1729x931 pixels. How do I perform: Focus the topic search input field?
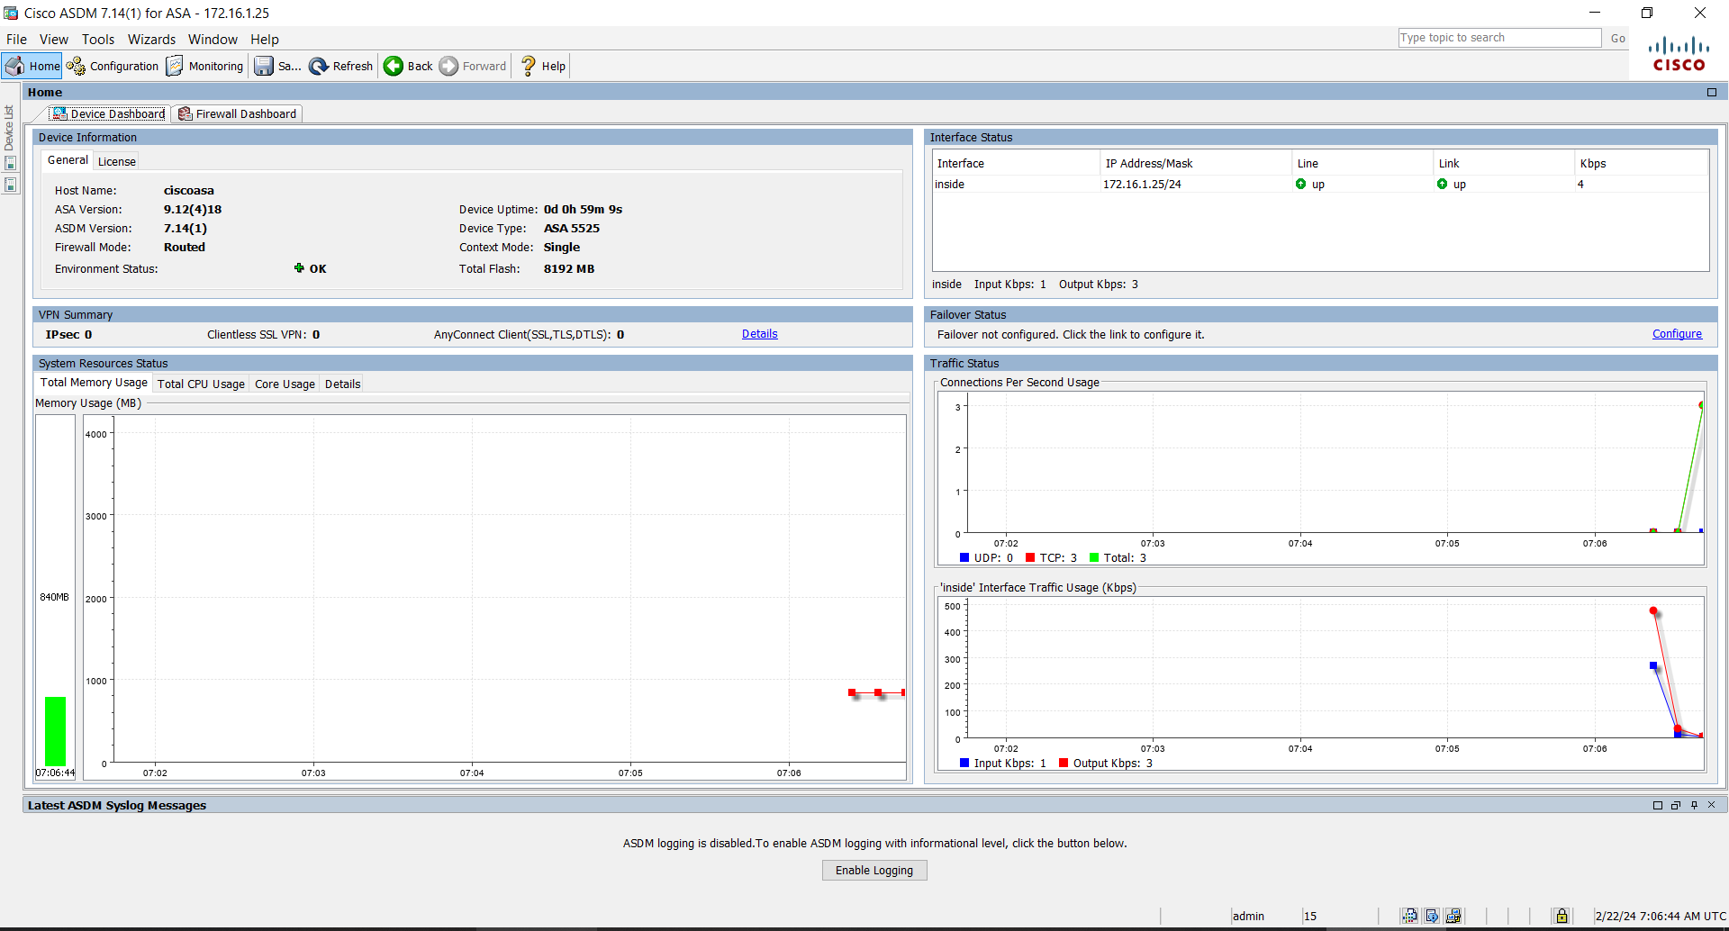pos(1498,38)
